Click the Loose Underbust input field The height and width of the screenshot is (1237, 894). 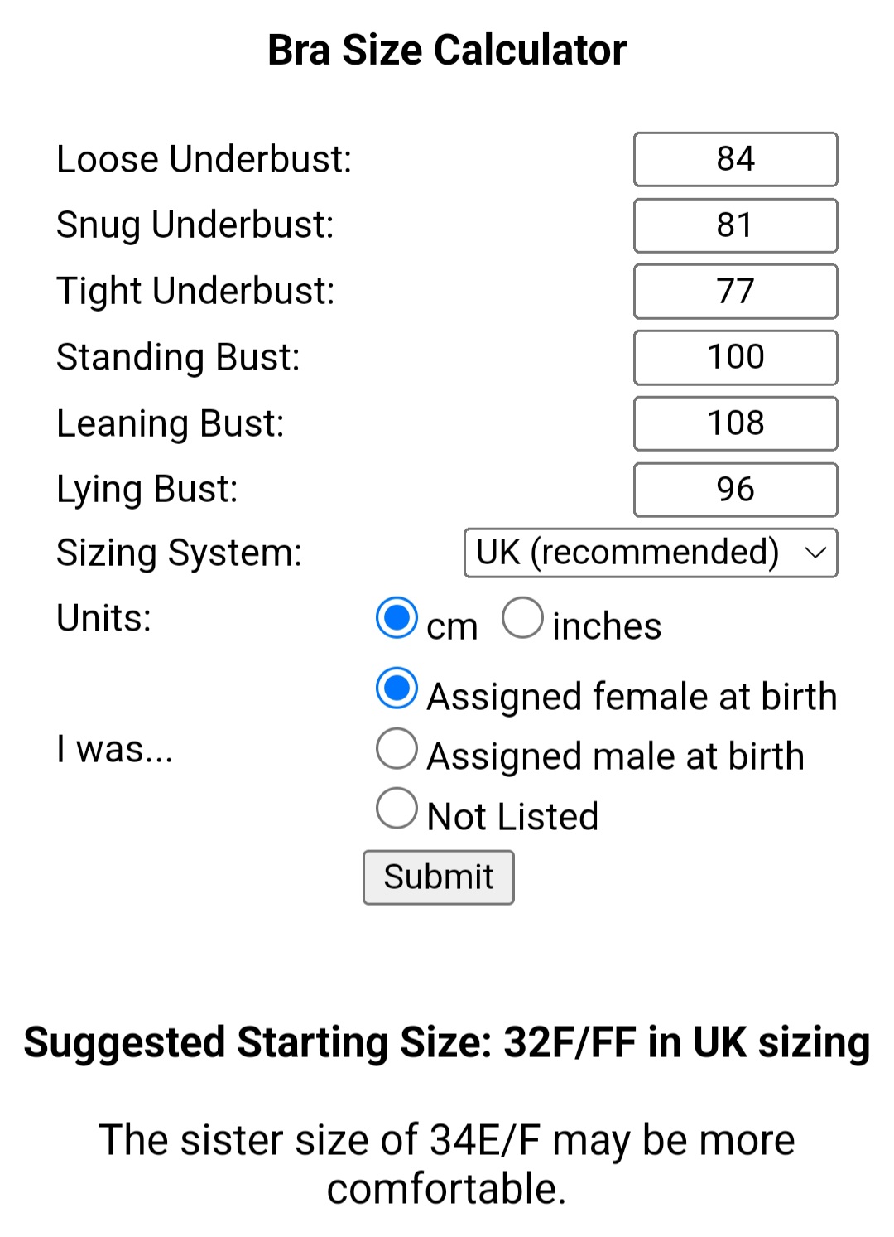point(735,159)
